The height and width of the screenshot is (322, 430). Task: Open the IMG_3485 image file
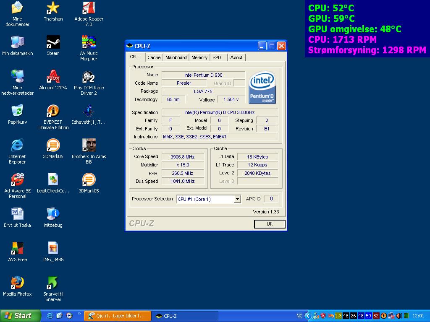click(x=53, y=248)
